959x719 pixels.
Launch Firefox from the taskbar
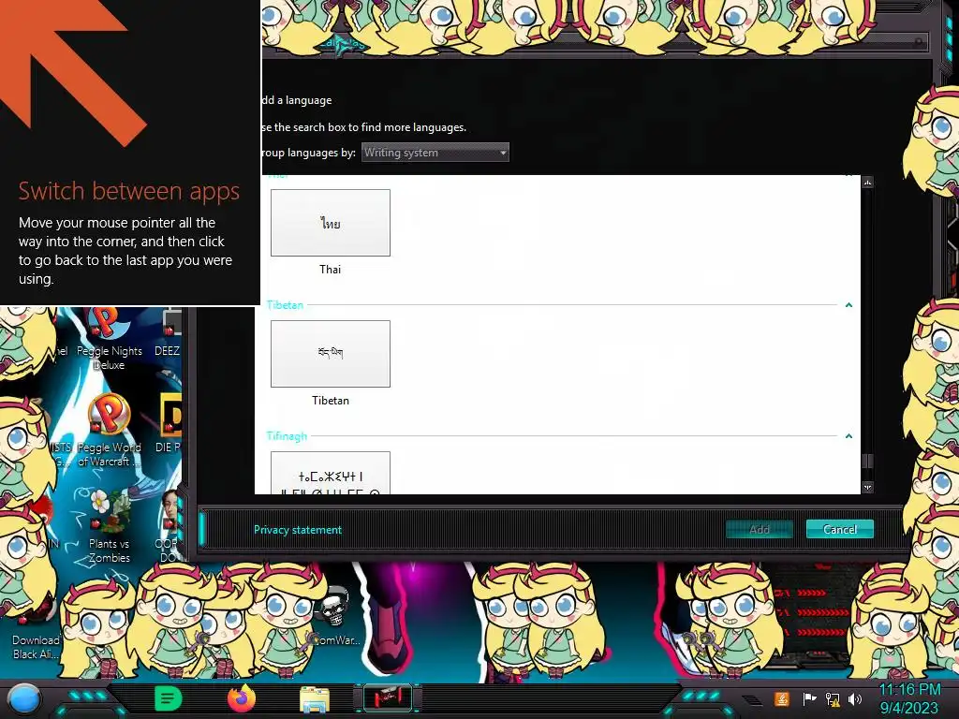coord(242,698)
